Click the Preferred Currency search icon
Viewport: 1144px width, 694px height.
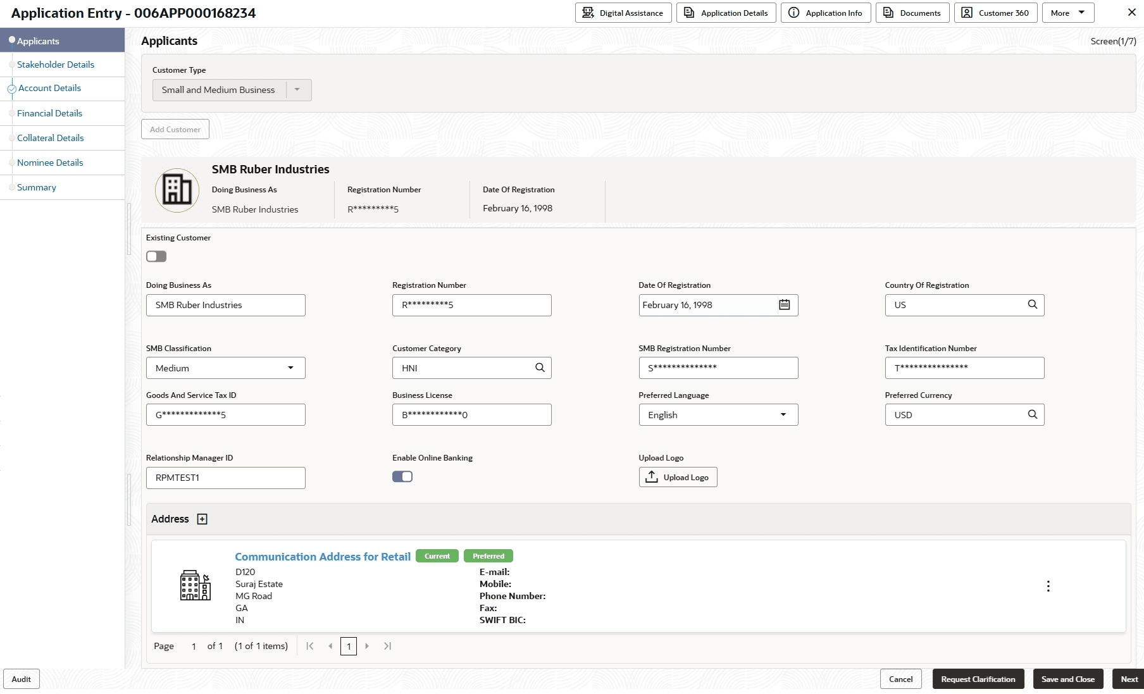coord(1032,414)
